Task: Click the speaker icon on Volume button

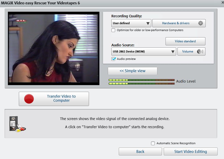Action: [x=200, y=51]
